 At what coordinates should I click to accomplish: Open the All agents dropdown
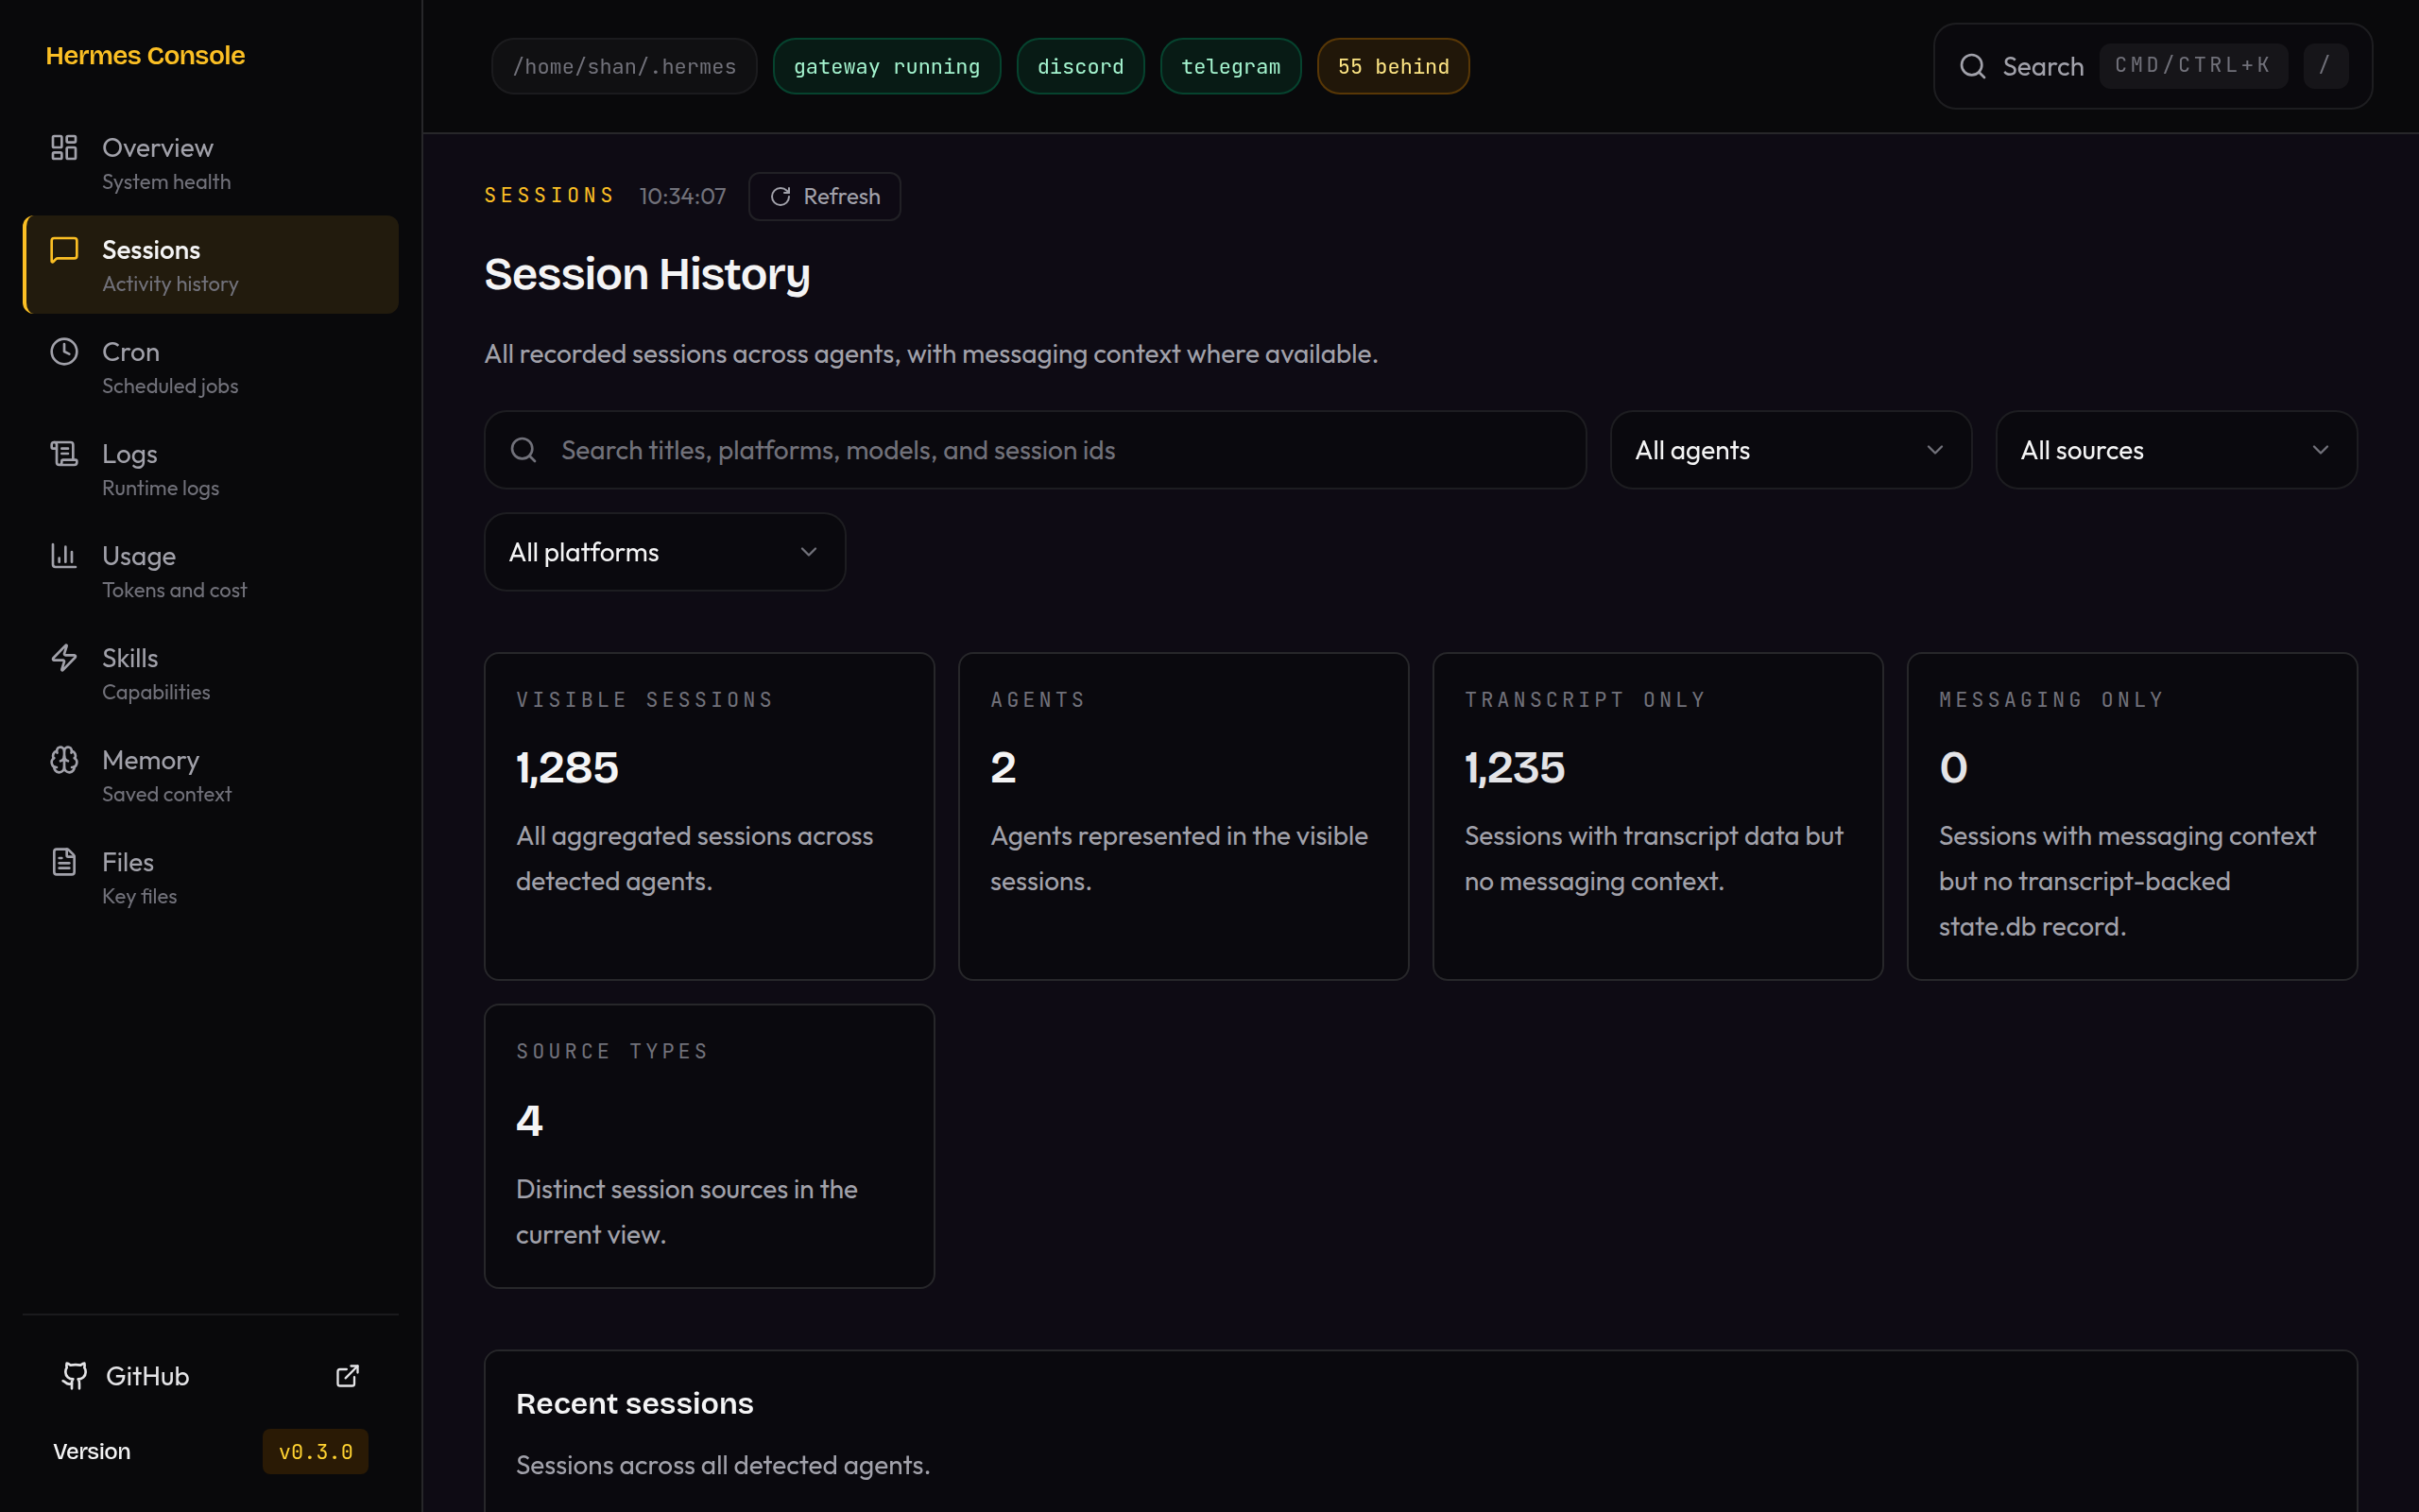[1790, 450]
